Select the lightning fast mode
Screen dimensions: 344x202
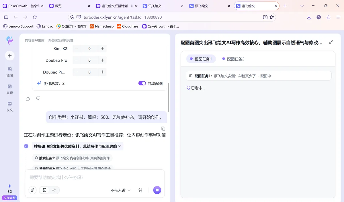54,190
